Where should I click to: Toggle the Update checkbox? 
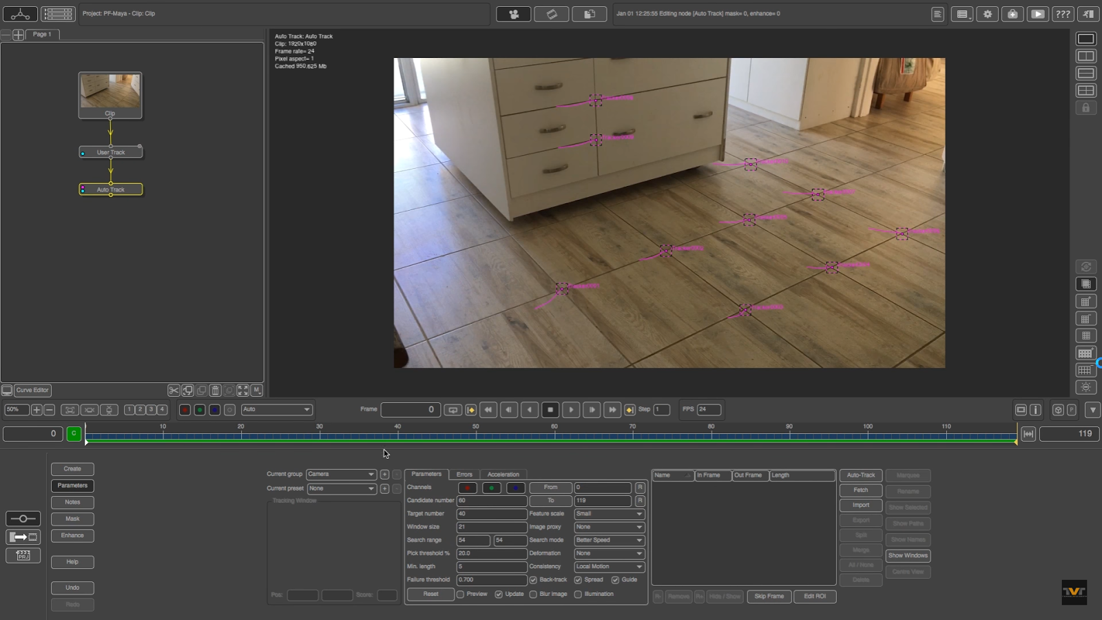pyautogui.click(x=499, y=595)
